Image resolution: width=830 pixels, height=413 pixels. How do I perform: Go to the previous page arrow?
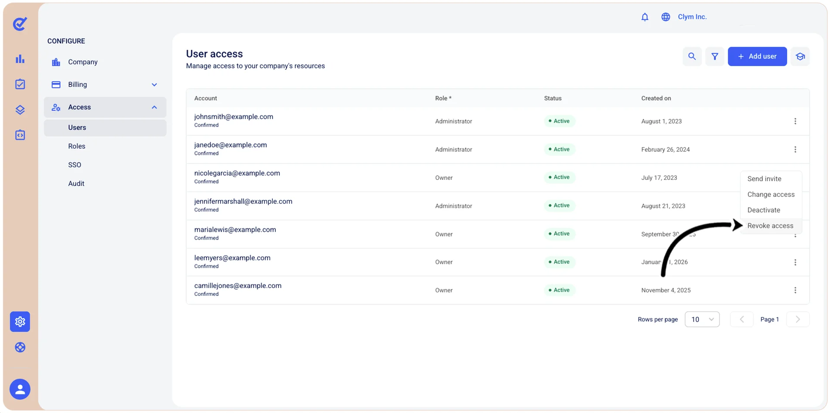click(x=742, y=319)
